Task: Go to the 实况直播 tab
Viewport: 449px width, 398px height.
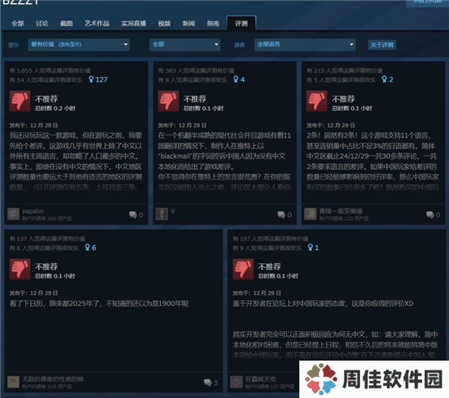Action: click(133, 23)
